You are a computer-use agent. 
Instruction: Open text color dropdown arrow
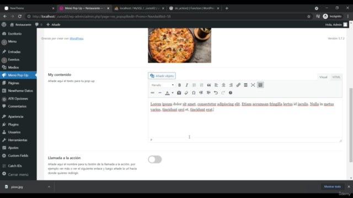pos(173,93)
